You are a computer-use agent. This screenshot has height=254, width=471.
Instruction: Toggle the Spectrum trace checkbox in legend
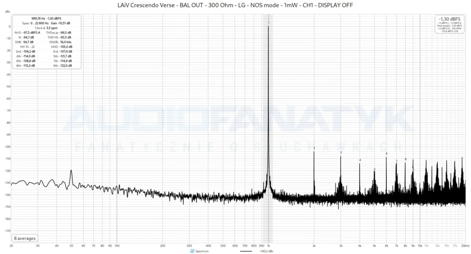click(x=192, y=251)
